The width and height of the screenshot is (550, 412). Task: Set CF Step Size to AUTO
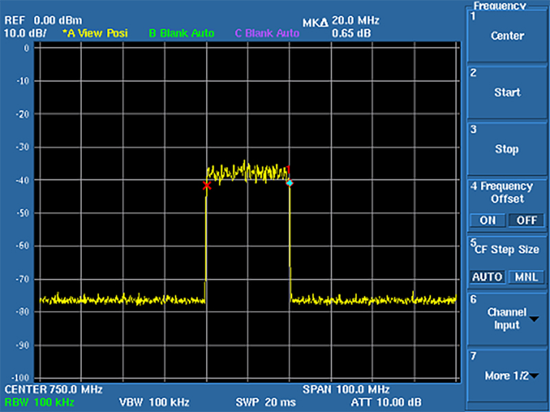(487, 277)
